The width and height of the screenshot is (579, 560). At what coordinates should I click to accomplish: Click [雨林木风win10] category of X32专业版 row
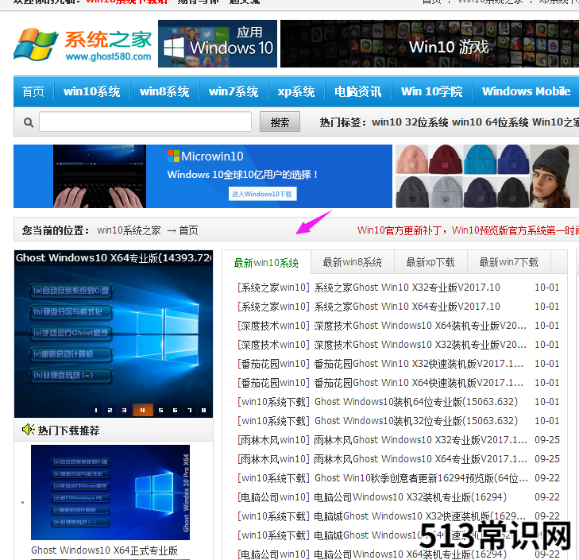pyautogui.click(x=274, y=440)
